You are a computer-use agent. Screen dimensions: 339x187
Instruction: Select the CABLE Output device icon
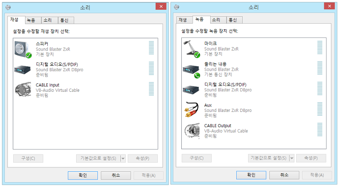[x=192, y=131]
